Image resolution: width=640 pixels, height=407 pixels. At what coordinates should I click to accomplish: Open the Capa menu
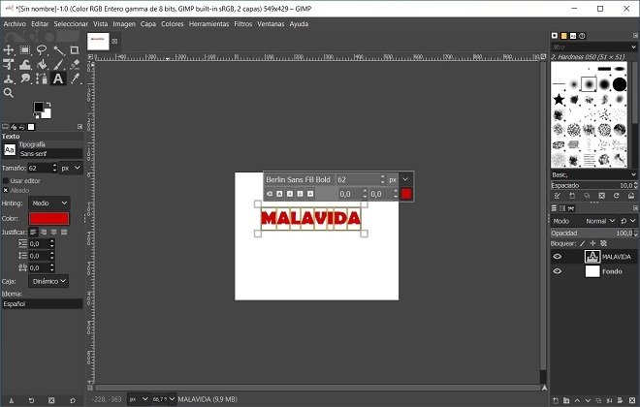(x=148, y=24)
